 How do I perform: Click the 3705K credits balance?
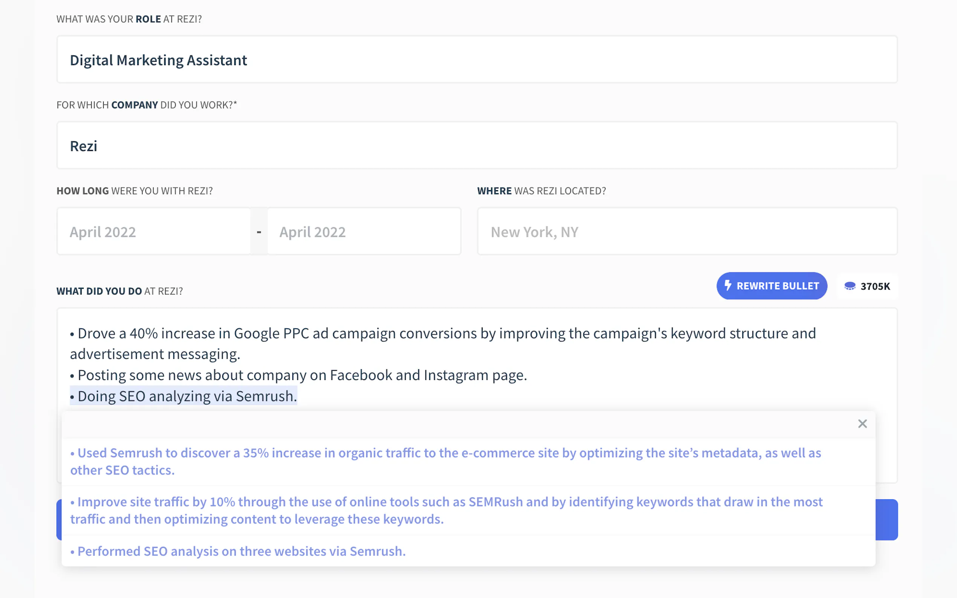tap(875, 286)
